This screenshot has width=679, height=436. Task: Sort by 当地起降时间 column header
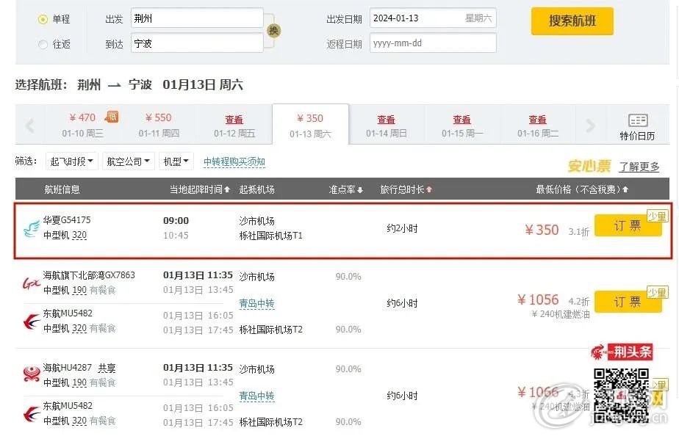199,189
